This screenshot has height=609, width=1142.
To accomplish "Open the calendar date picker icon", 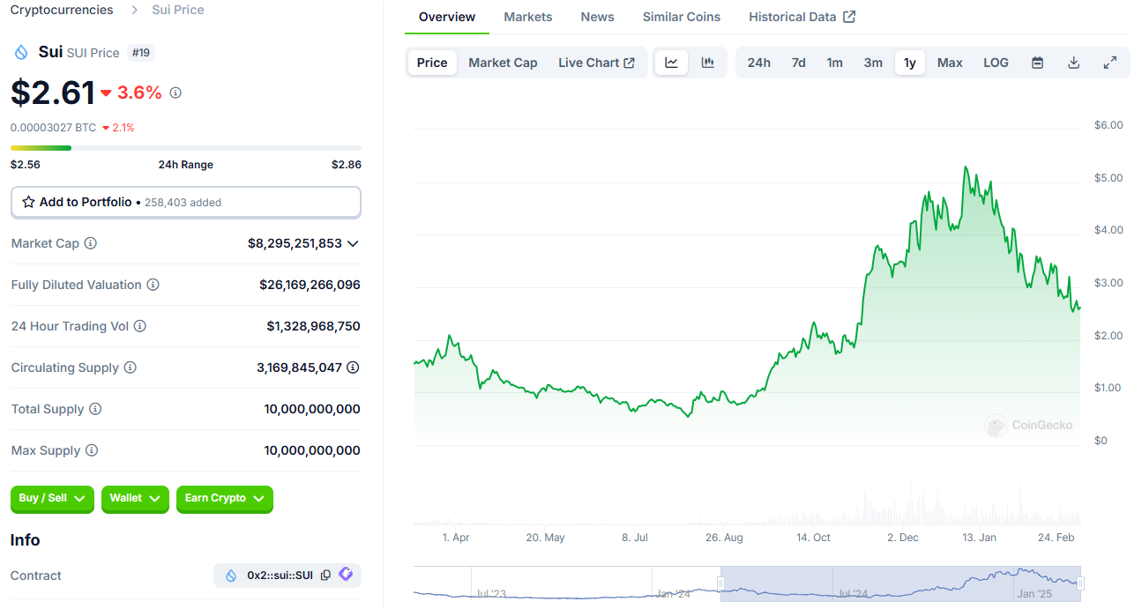I will [1037, 62].
